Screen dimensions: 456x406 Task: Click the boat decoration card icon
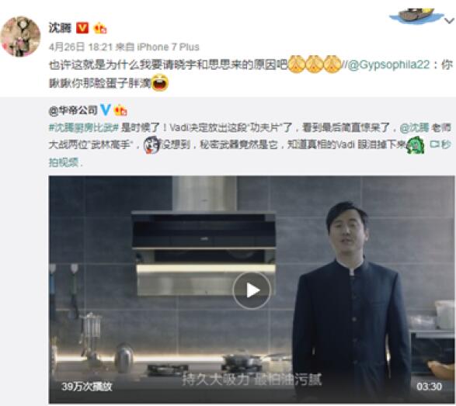tap(416, 16)
